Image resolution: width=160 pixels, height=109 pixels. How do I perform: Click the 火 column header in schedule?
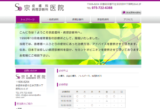click(x=85, y=92)
